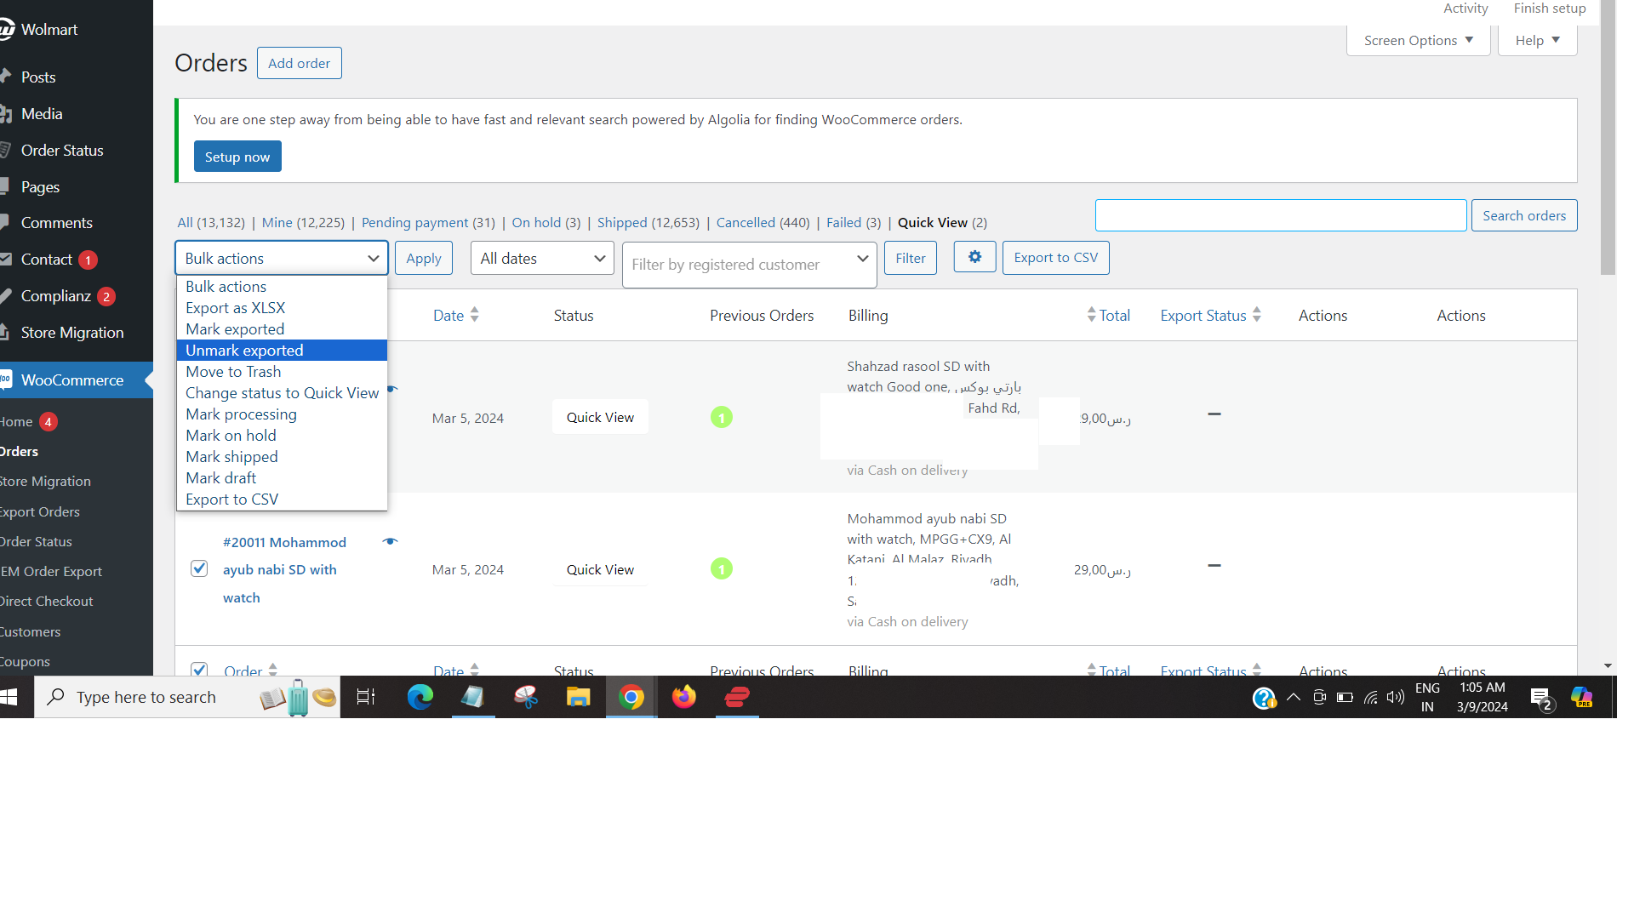Show hidden system tray icons
The height and width of the screenshot is (919, 1634).
tap(1294, 698)
